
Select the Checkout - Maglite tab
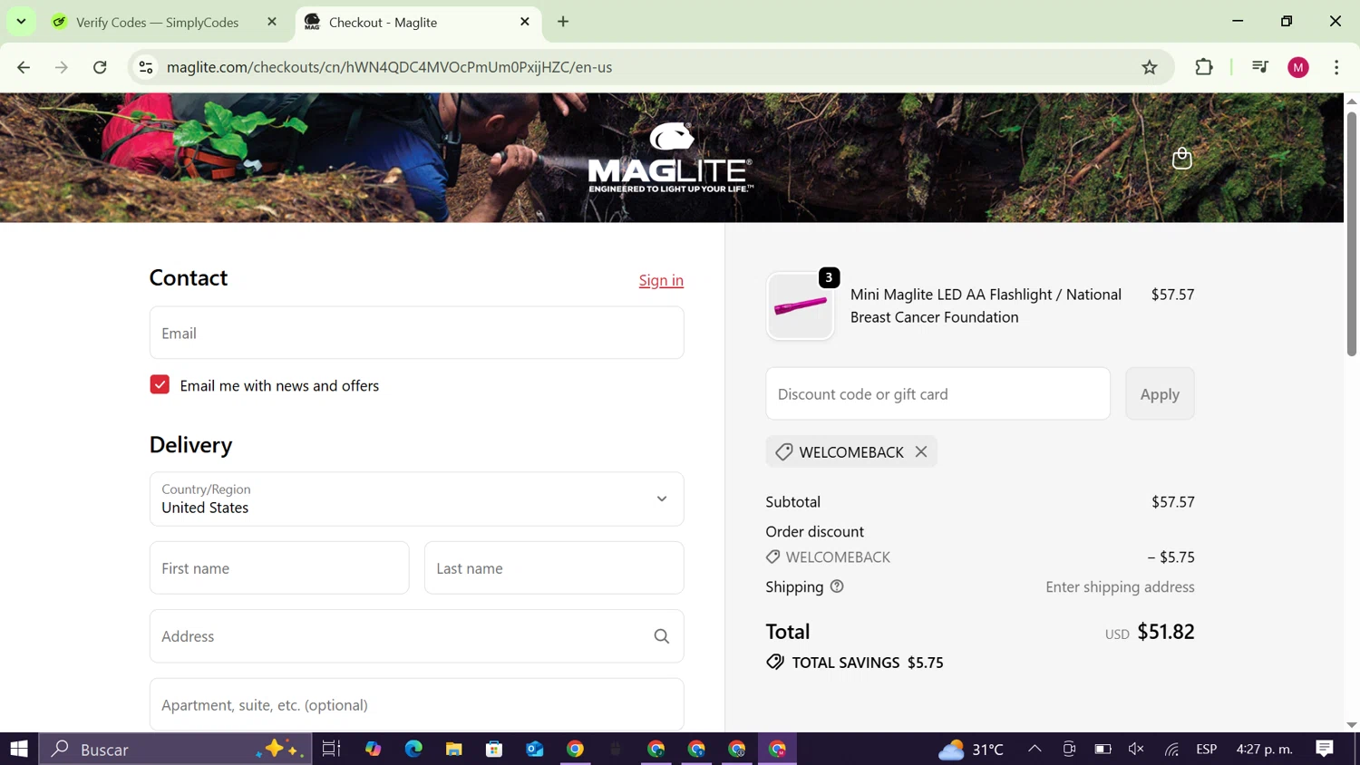coord(417,22)
